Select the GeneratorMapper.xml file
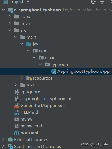The width and height of the screenshot is (112, 149). tap(43, 106)
